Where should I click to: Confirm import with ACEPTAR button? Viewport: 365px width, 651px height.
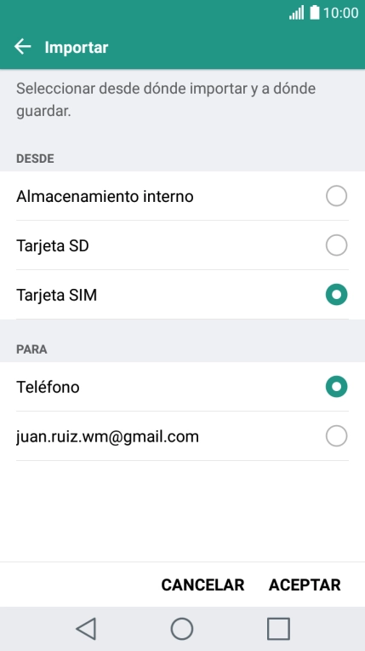[x=305, y=585]
